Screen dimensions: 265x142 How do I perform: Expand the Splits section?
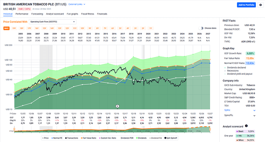pos(254,110)
